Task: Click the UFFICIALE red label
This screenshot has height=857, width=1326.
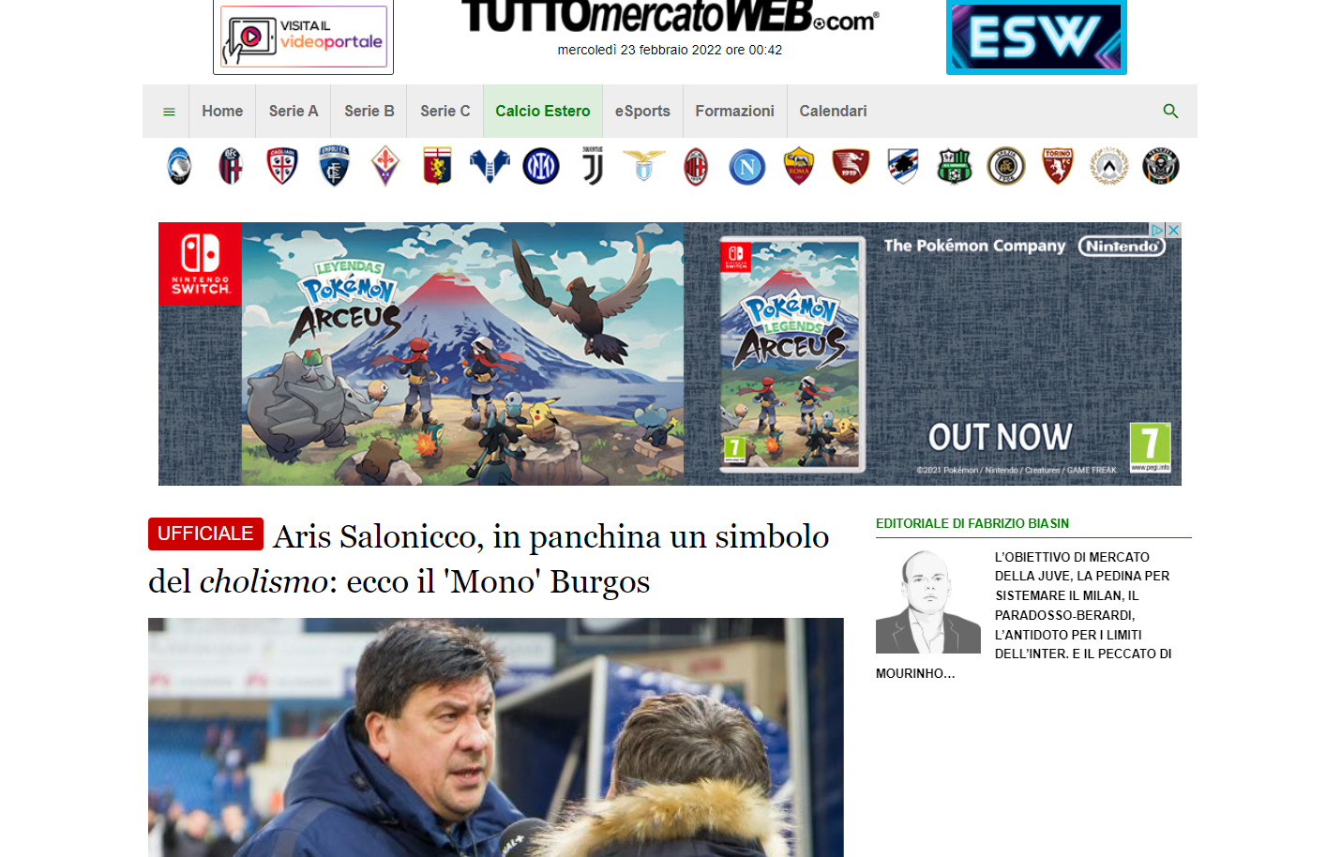Action: click(x=205, y=534)
